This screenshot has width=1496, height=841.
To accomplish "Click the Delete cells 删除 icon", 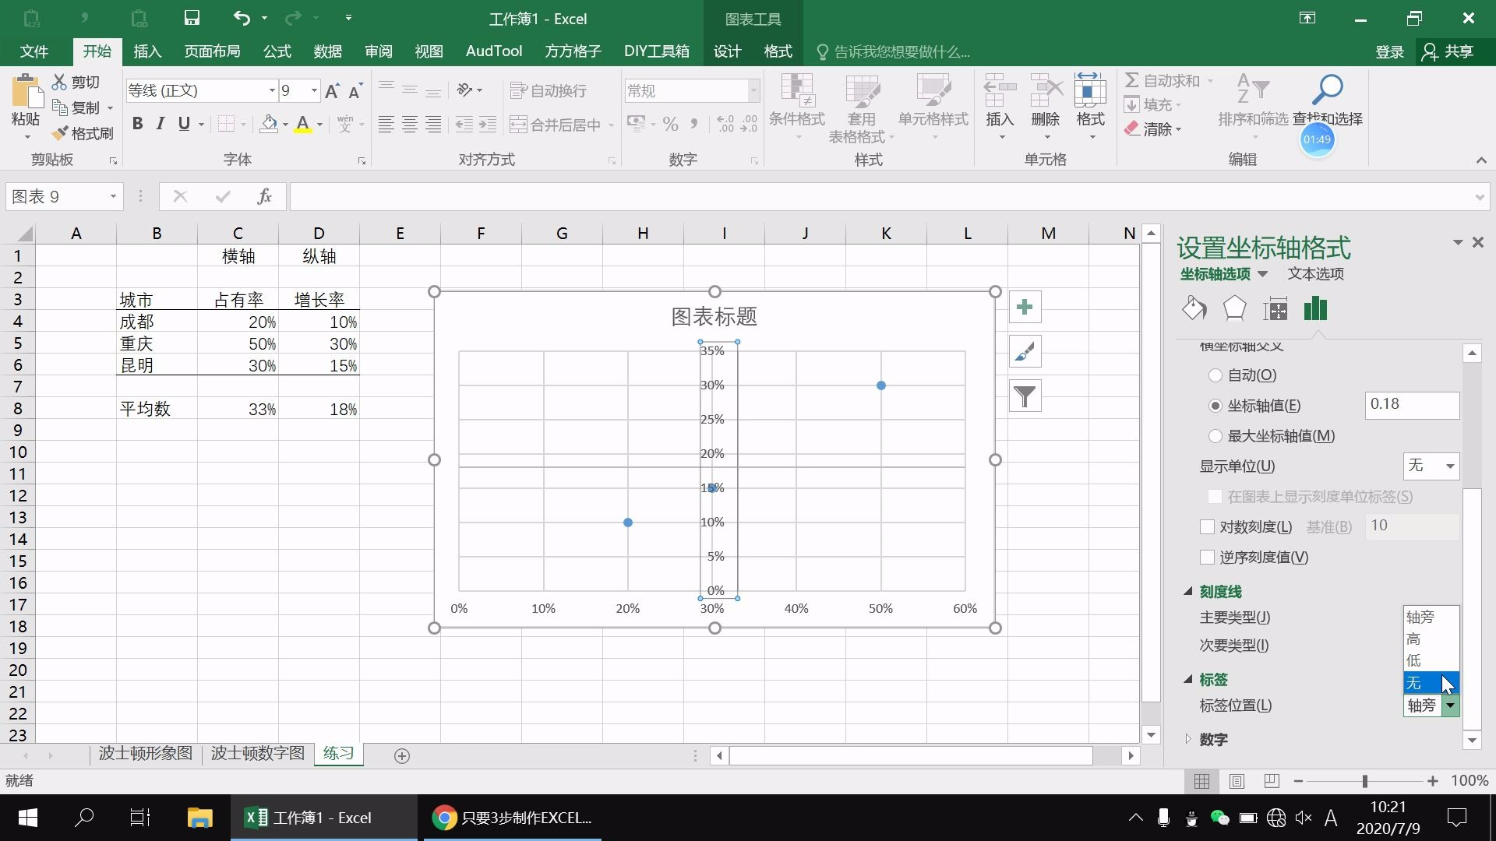I will [x=1046, y=92].
